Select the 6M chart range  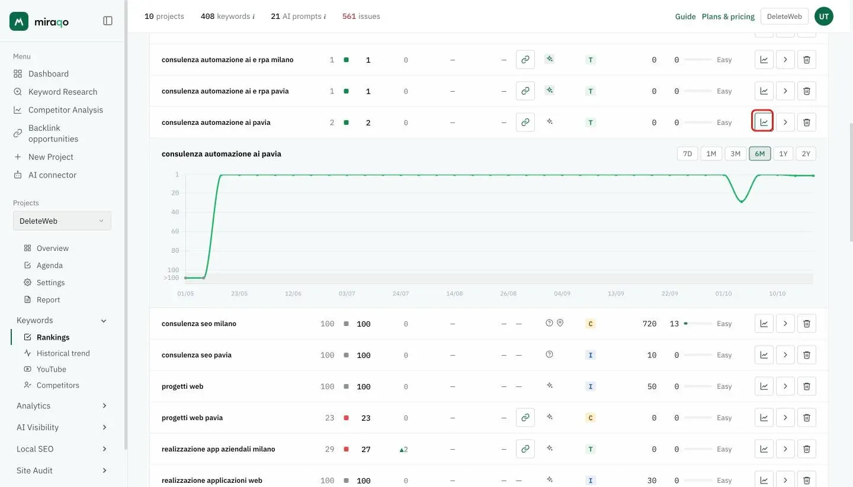click(x=760, y=153)
